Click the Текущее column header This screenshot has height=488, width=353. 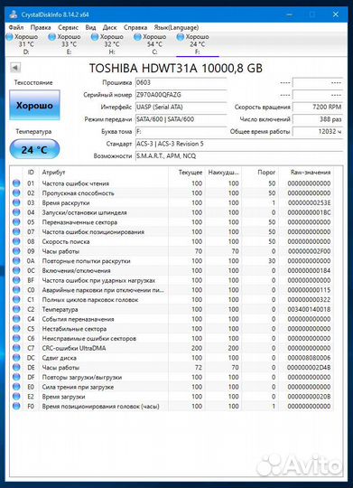pos(190,172)
